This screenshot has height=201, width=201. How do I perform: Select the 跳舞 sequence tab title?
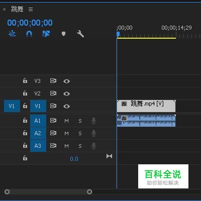[x=17, y=9]
